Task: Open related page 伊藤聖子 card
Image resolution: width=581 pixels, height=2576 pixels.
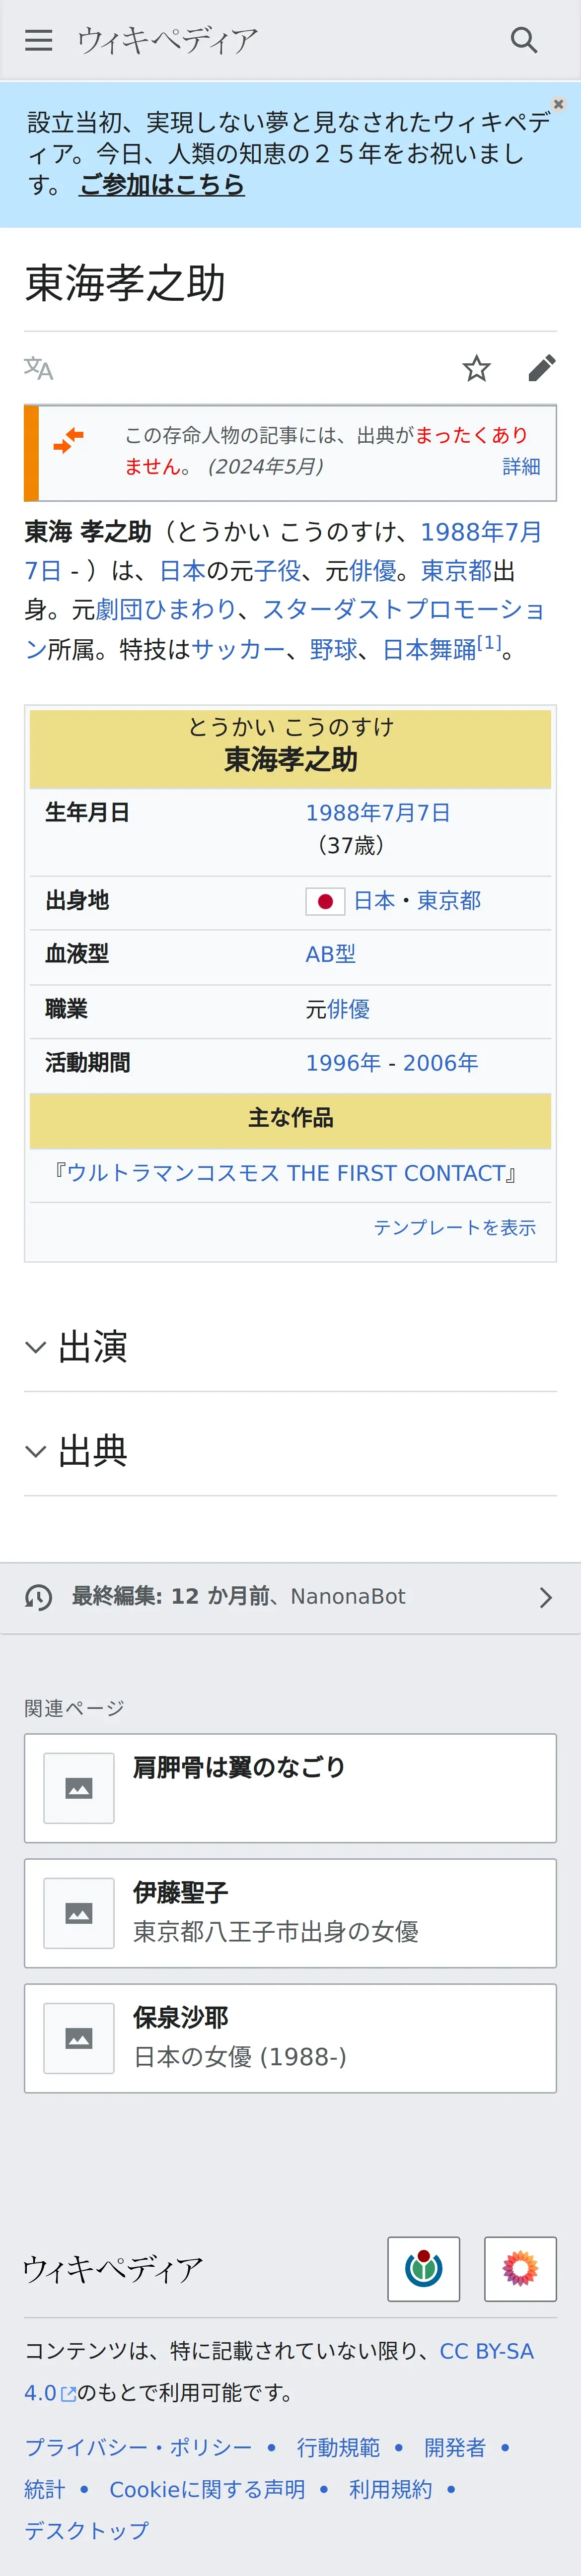Action: point(290,1912)
